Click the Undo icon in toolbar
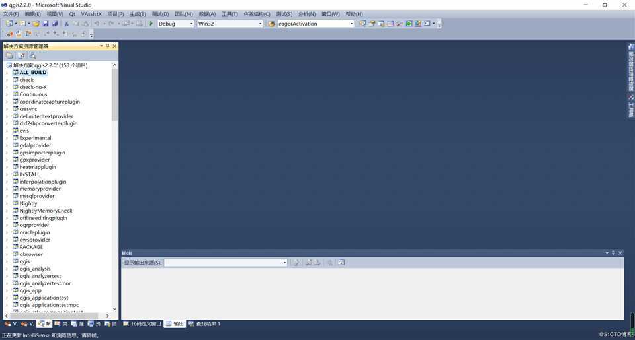635x340 pixels. (97, 24)
